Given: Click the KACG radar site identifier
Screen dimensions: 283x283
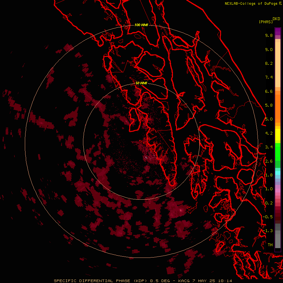Looking at the screenshot, I should (x=184, y=281).
